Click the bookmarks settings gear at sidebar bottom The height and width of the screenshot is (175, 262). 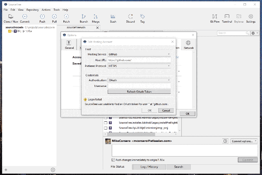click(53, 170)
